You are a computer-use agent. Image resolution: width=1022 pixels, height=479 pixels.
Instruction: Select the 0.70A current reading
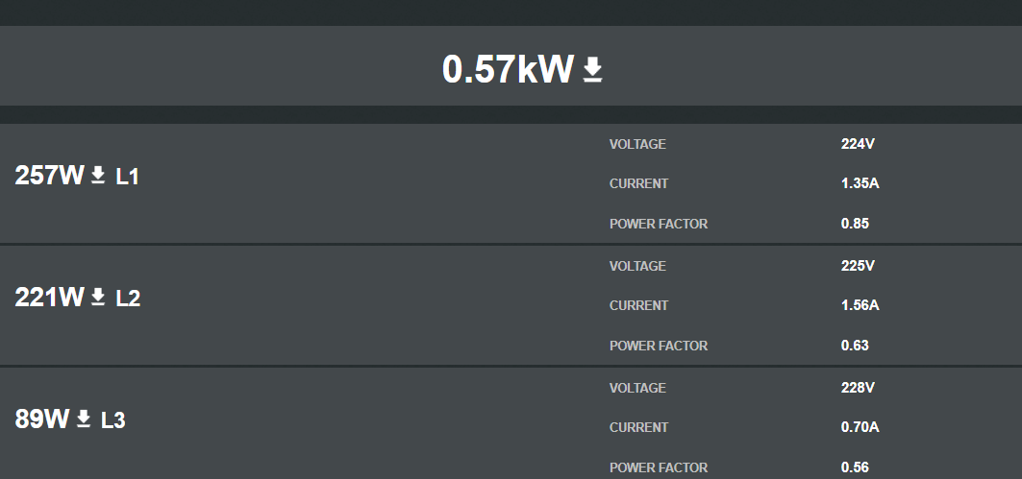point(860,427)
